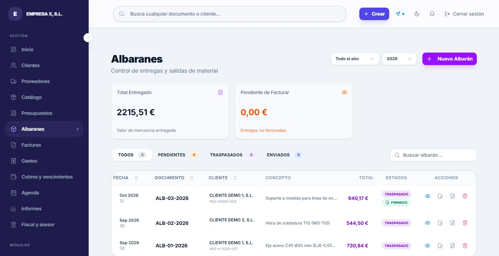Sort the table by the Fecha column

[x=125, y=178]
